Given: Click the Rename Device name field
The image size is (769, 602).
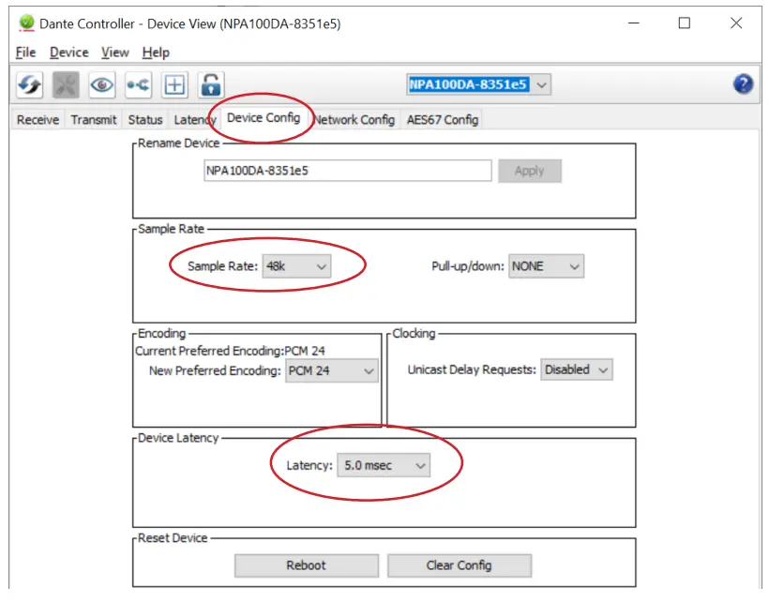Looking at the screenshot, I should coord(348,171).
